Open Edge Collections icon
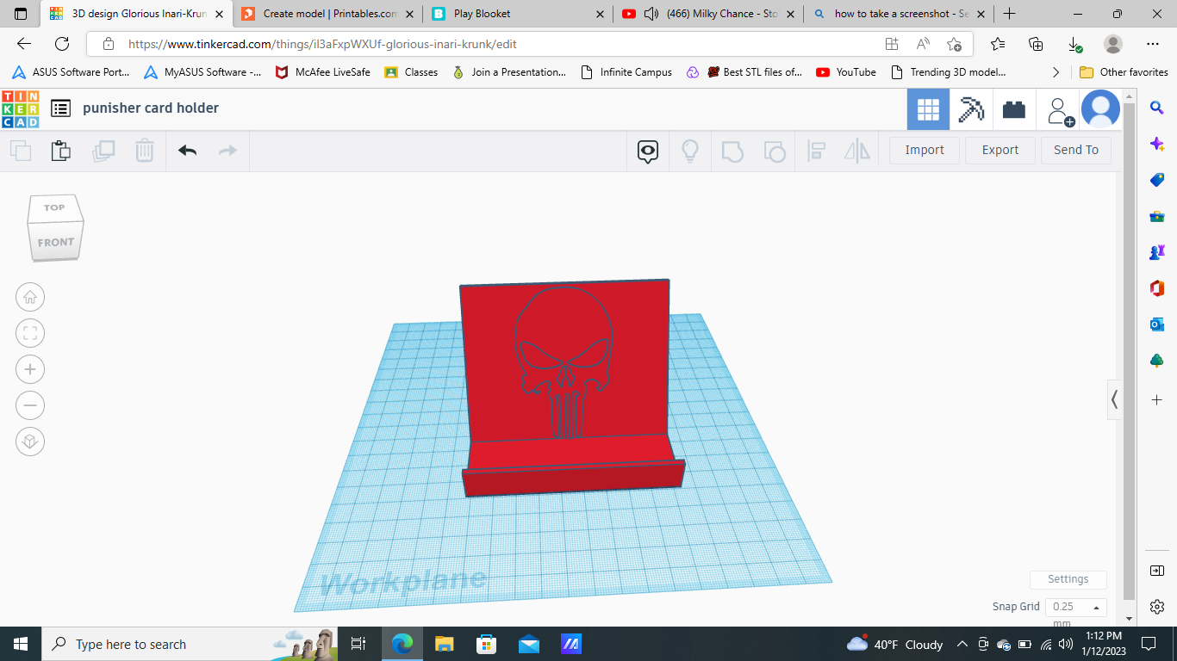 coord(1037,44)
